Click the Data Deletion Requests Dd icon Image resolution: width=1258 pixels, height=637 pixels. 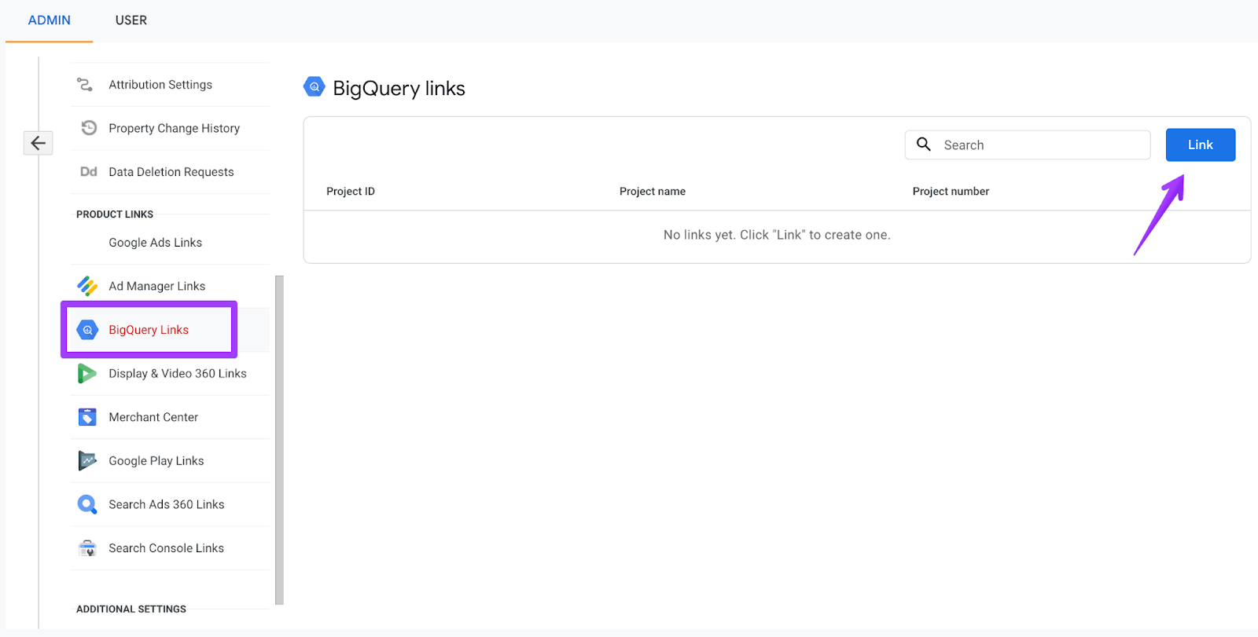89,171
